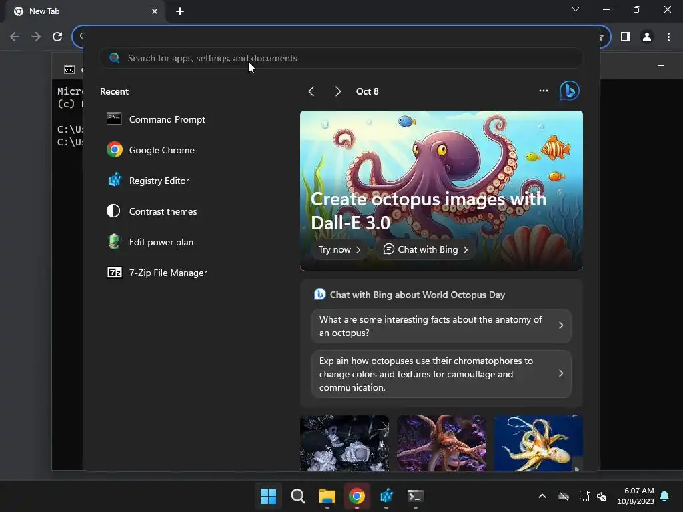This screenshot has width=683, height=512.
Task: Click the muted volume tray icon
Action: pyautogui.click(x=602, y=496)
